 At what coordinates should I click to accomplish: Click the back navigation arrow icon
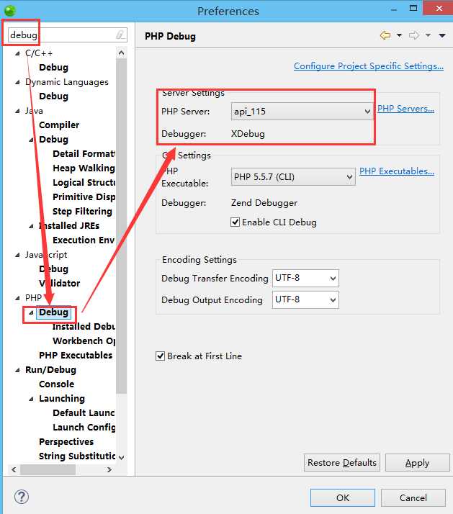(x=385, y=35)
